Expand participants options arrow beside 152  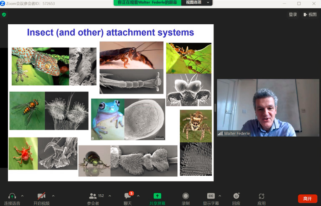point(110,196)
